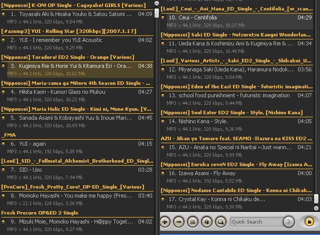Collapse the _FMA group header
The width and height of the screenshot is (320, 235).
point(77,135)
